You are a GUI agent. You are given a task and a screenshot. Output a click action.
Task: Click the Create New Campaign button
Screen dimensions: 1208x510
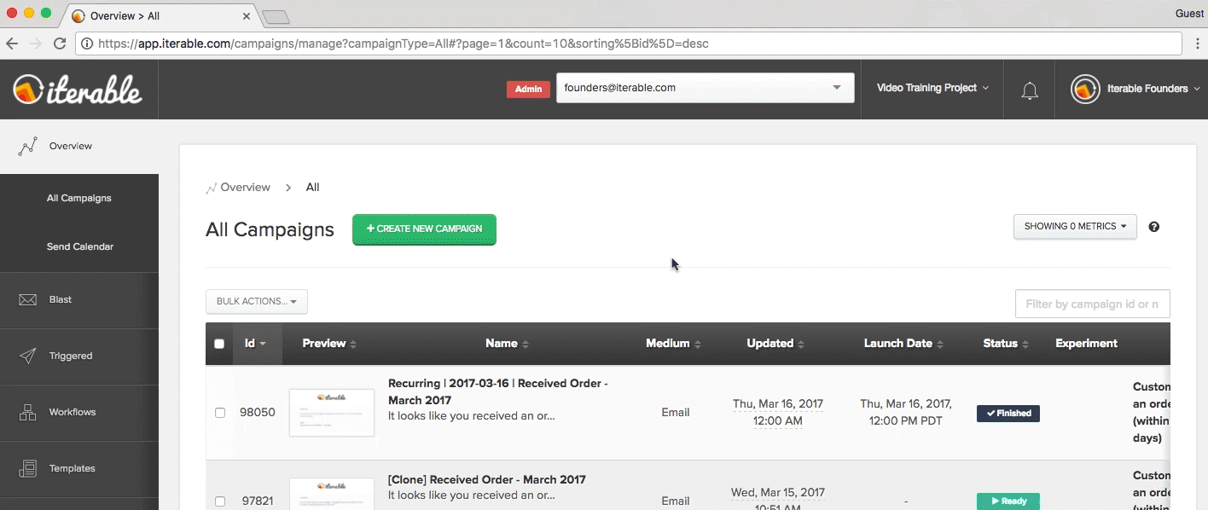(424, 229)
